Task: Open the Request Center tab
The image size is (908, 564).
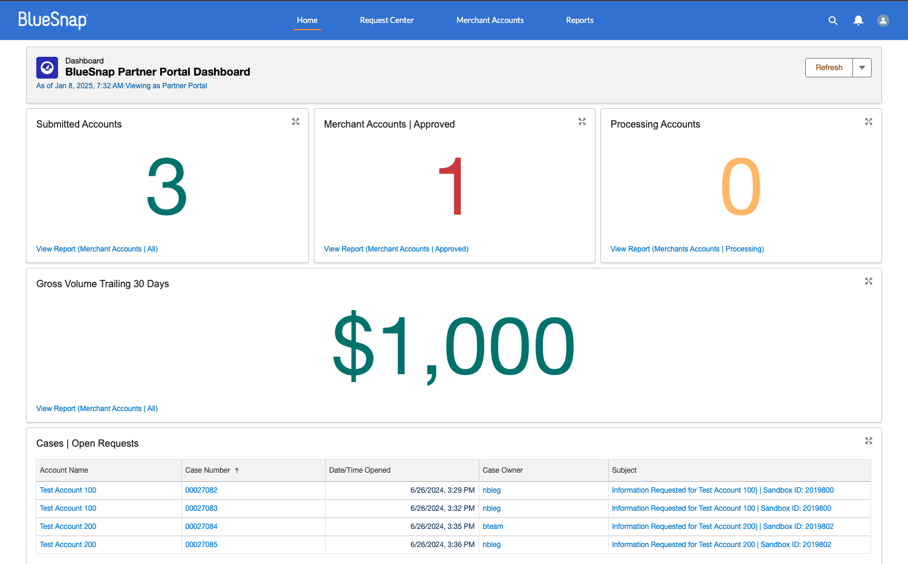Action: pyautogui.click(x=387, y=20)
